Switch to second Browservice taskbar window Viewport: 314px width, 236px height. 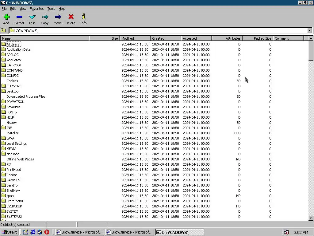point(130,232)
